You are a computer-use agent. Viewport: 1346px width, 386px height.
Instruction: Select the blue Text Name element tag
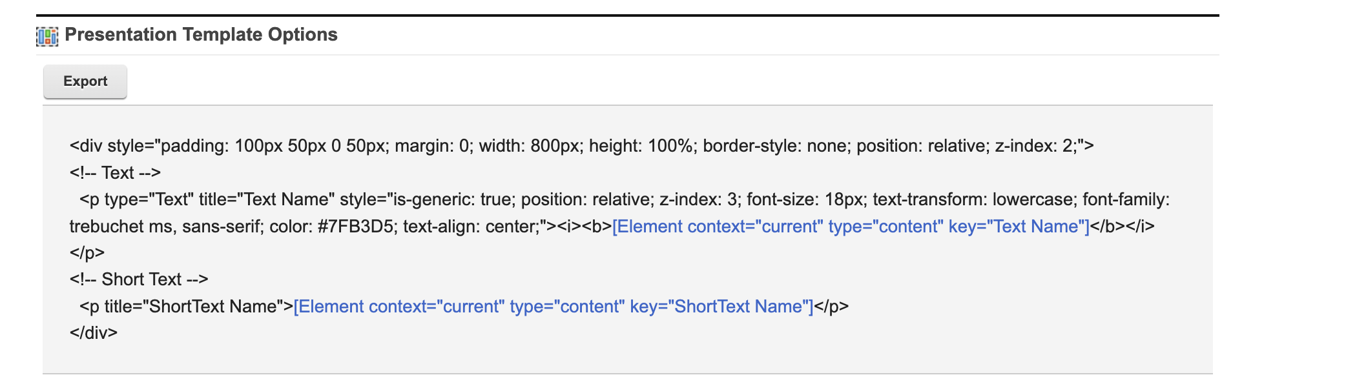tap(851, 227)
